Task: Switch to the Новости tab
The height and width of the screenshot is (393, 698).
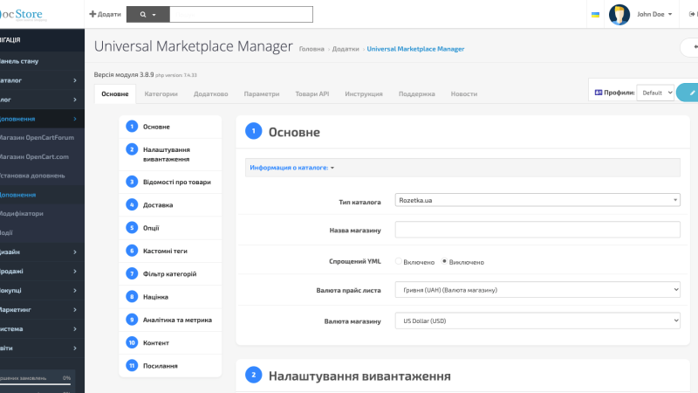Action: 464,94
